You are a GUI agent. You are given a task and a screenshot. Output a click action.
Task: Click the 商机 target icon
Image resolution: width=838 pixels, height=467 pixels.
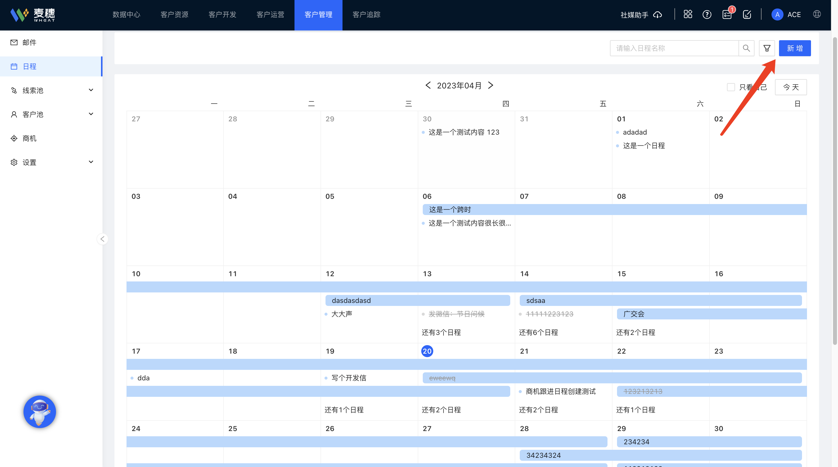coord(14,138)
